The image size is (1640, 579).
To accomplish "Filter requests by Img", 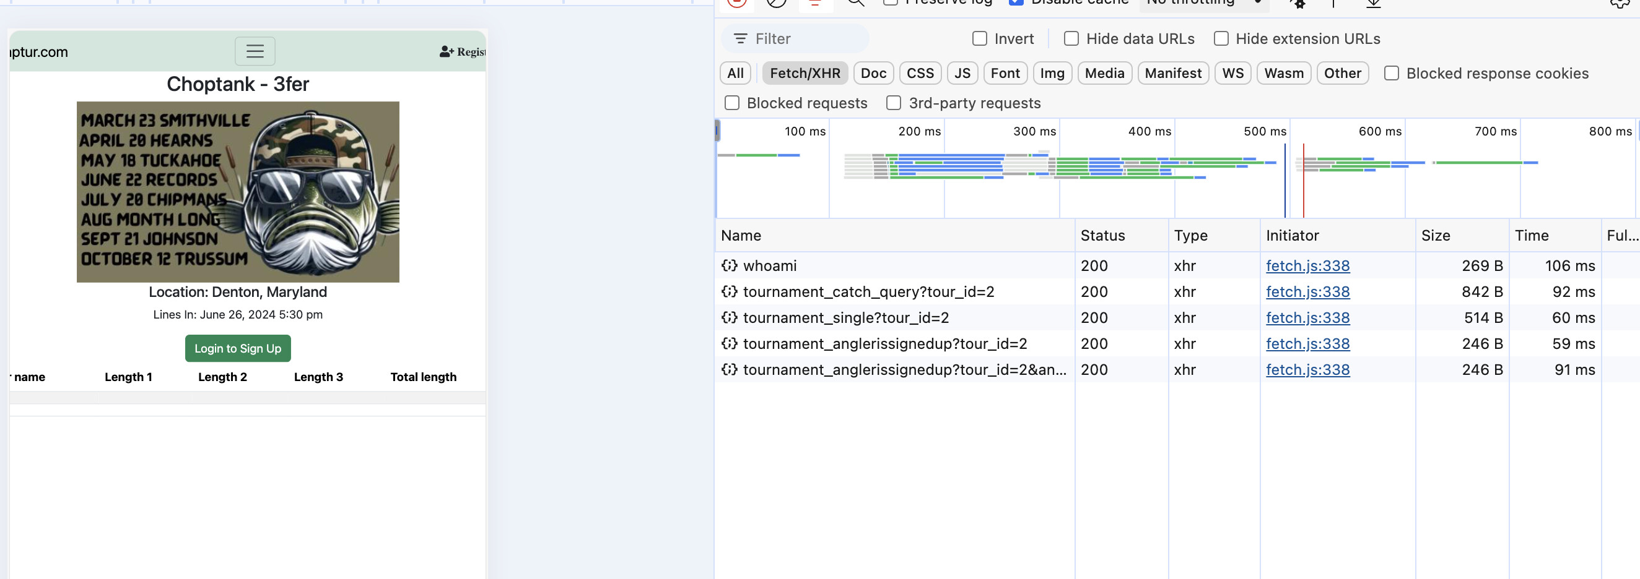I will pyautogui.click(x=1052, y=74).
